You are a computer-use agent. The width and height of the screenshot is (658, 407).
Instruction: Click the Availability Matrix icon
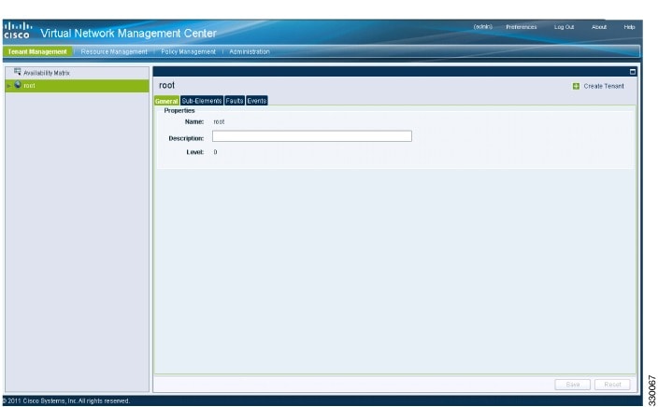[x=18, y=72]
